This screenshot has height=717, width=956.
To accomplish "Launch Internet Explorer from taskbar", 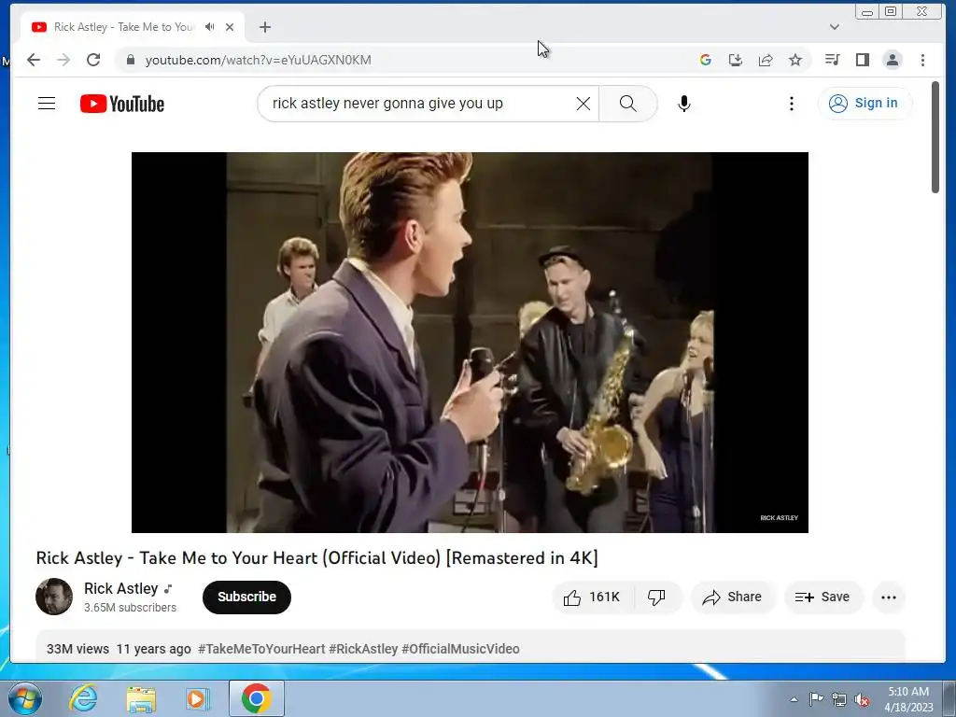I will [83, 698].
